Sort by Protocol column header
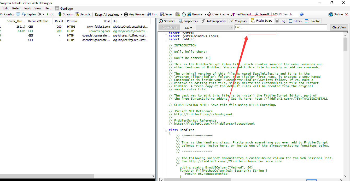Screen dimensions: 350x181 pyautogui.click(x=72, y=21)
